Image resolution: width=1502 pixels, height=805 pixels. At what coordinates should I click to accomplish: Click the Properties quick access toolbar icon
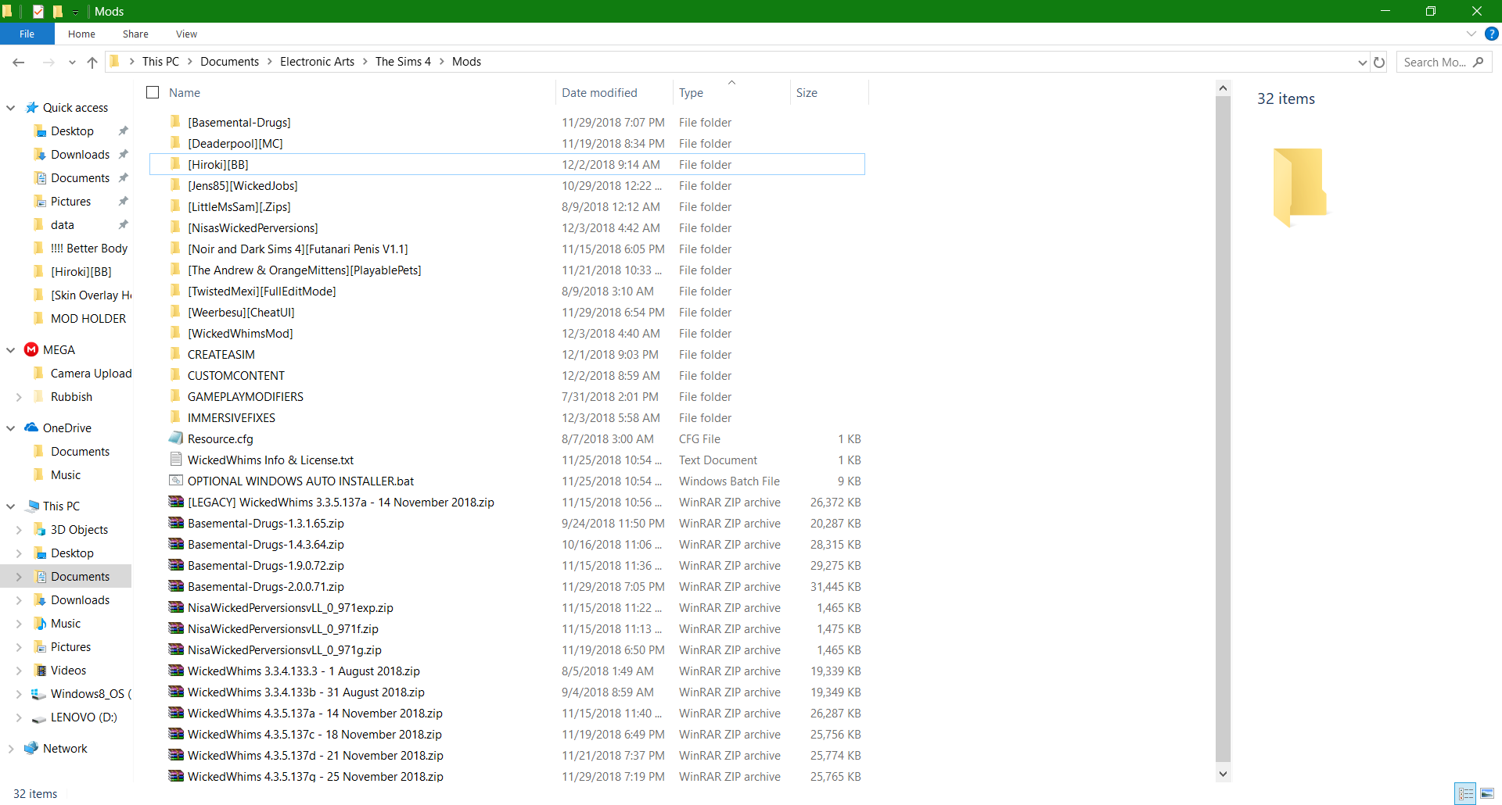[38, 11]
